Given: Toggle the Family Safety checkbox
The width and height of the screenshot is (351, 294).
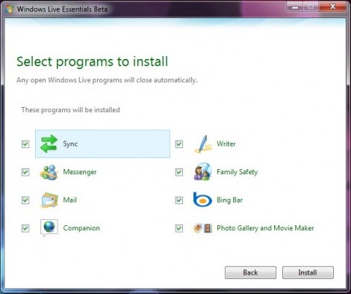Looking at the screenshot, I should click(179, 172).
